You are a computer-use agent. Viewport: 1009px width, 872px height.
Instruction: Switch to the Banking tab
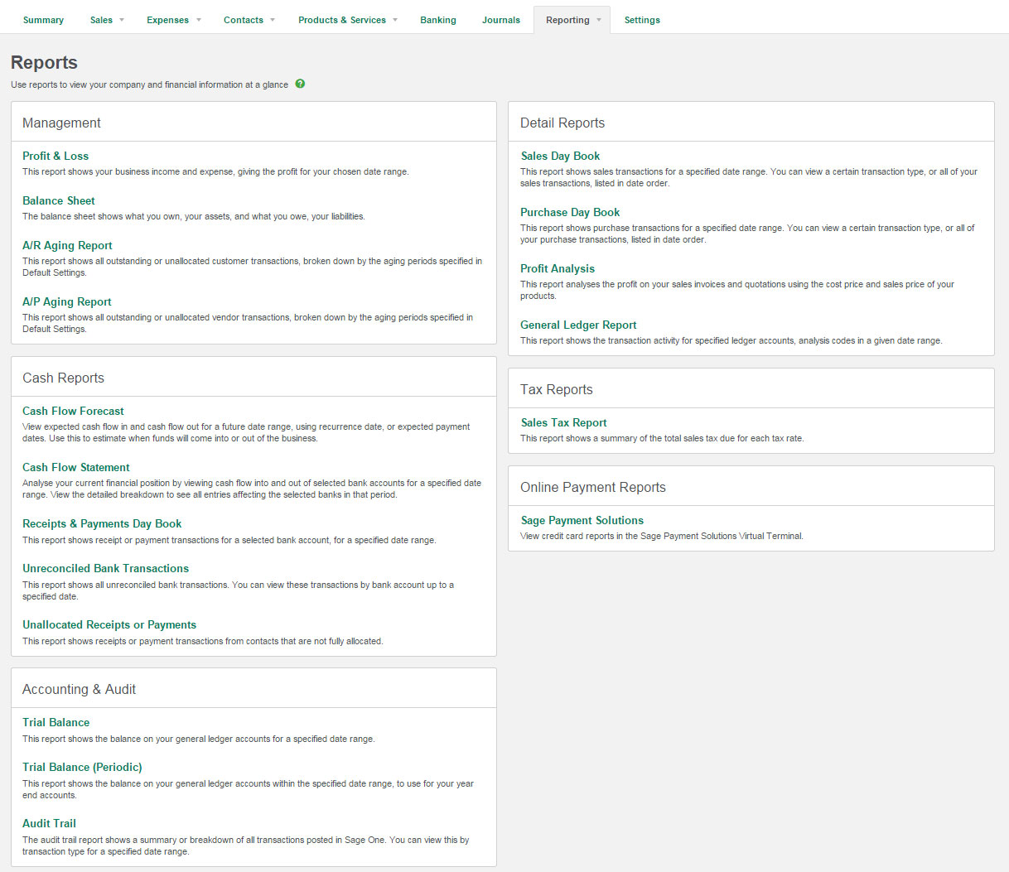point(438,19)
